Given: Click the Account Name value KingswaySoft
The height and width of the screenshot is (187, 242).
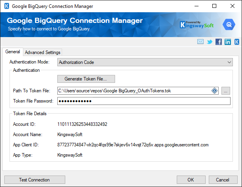Looking at the screenshot, I should click(x=70, y=135).
